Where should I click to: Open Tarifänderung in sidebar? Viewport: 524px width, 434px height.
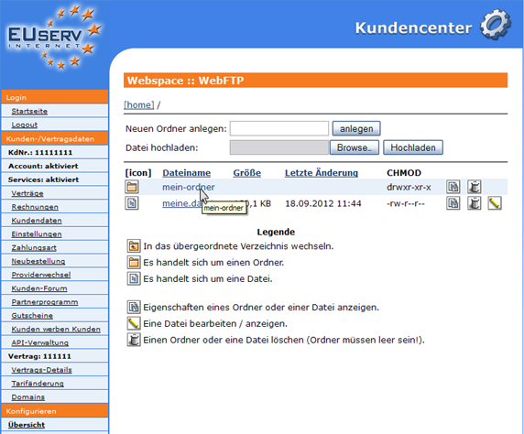click(x=38, y=384)
